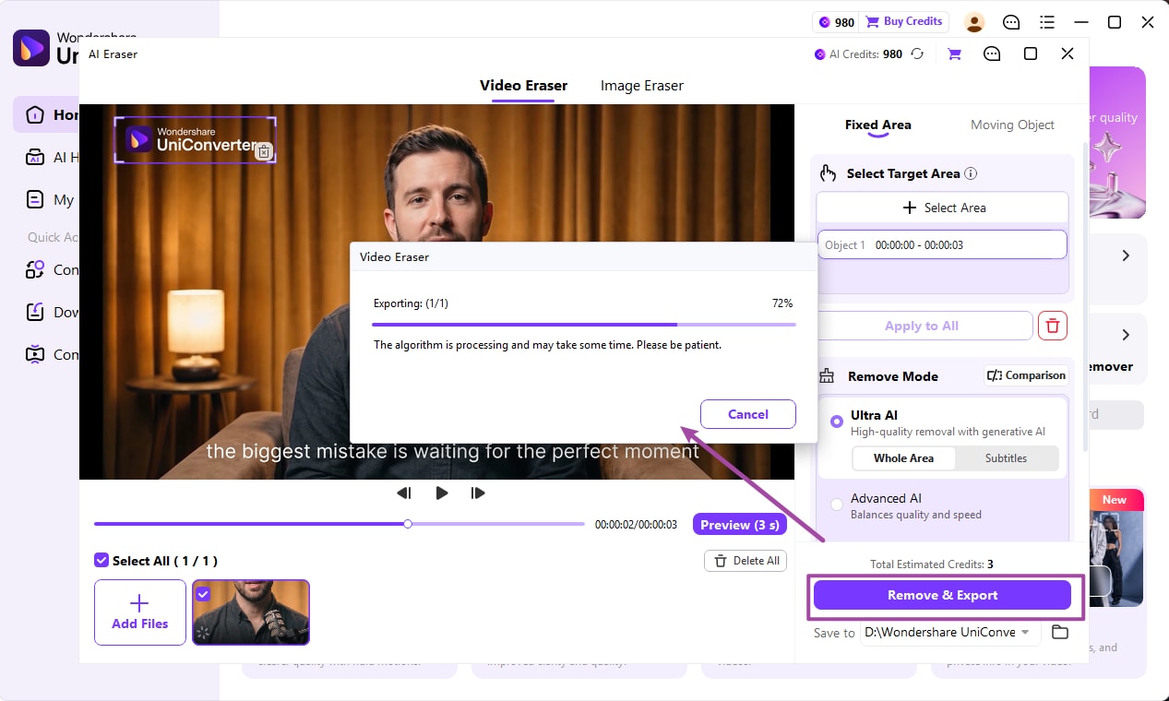Cancel the video export
Screen dimensions: 1169x701
[x=747, y=414]
